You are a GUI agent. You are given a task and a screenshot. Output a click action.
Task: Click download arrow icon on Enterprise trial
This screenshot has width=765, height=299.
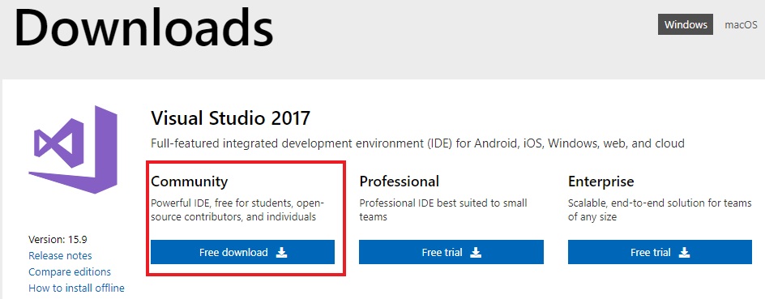685,252
